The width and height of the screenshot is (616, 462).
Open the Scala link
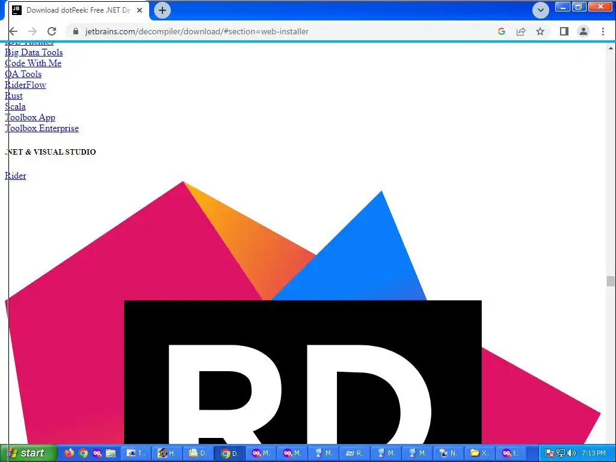click(x=15, y=106)
